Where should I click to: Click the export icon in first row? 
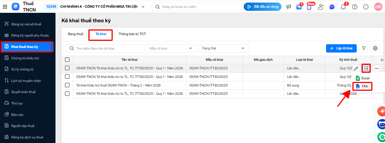point(366,69)
